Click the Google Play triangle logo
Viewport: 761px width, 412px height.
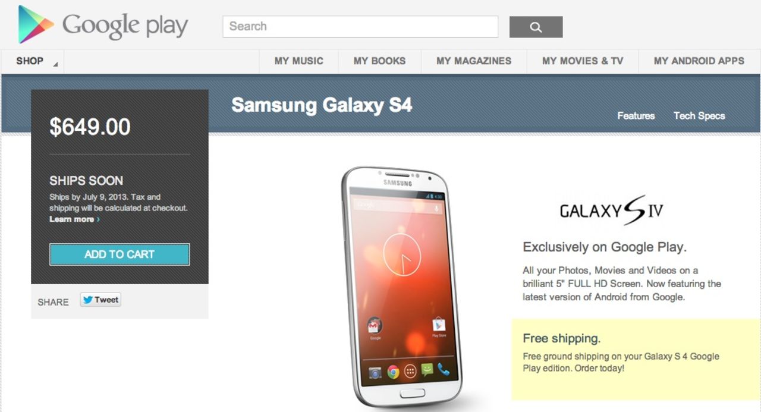[x=36, y=24]
